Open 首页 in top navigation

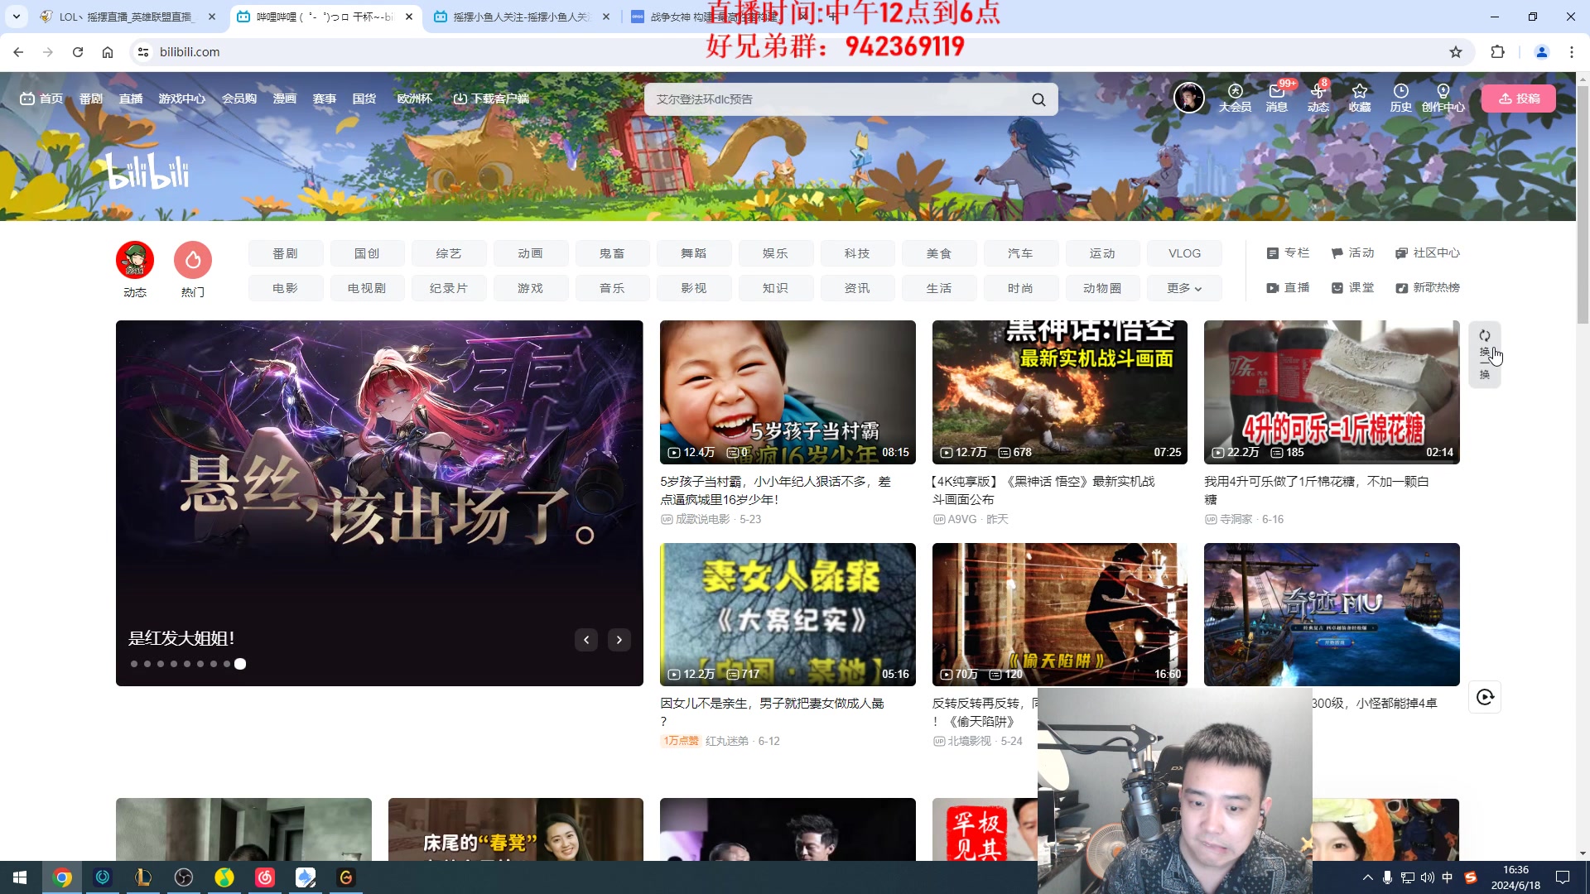point(41,99)
